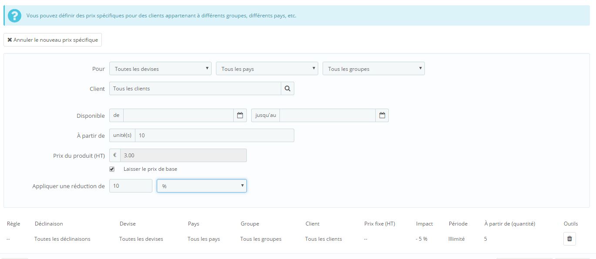Open the 'de' start date calendar icon

240,116
